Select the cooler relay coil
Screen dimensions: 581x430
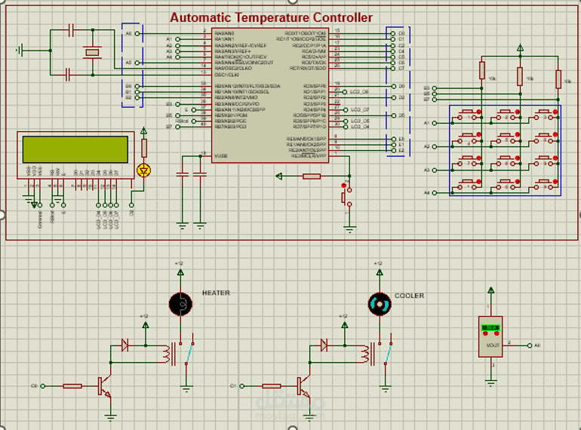click(x=364, y=354)
